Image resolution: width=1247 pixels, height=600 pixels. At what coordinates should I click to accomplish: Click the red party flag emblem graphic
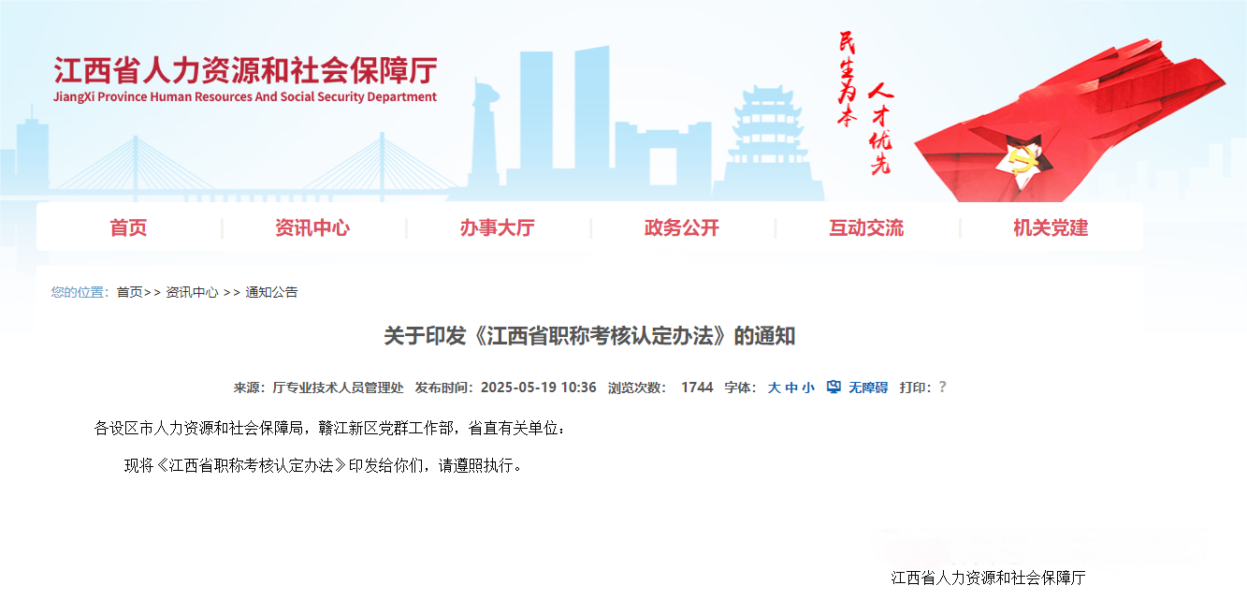pyautogui.click(x=1071, y=120)
